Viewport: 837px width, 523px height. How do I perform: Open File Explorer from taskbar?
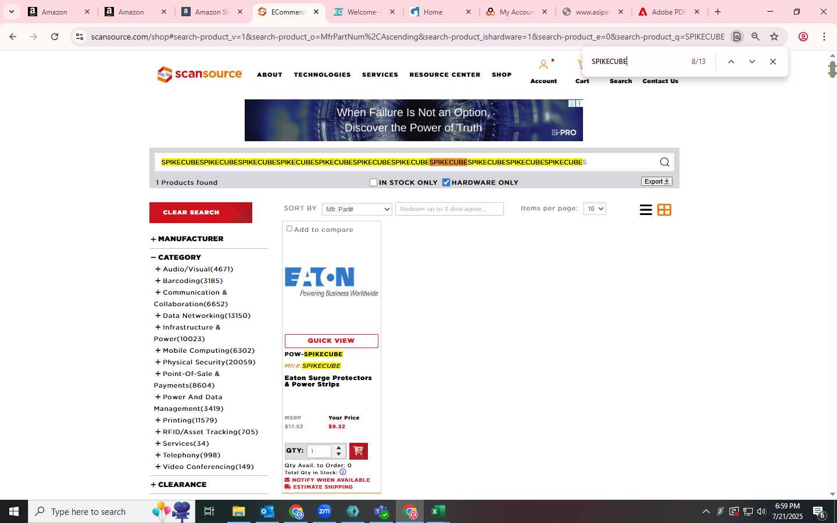tap(239, 511)
